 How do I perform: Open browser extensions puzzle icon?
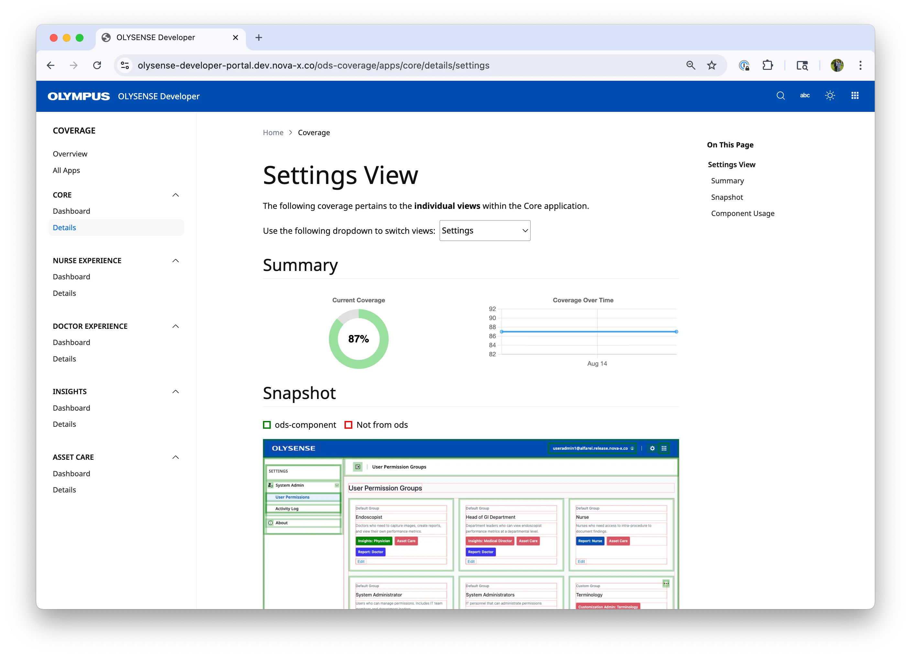(768, 65)
